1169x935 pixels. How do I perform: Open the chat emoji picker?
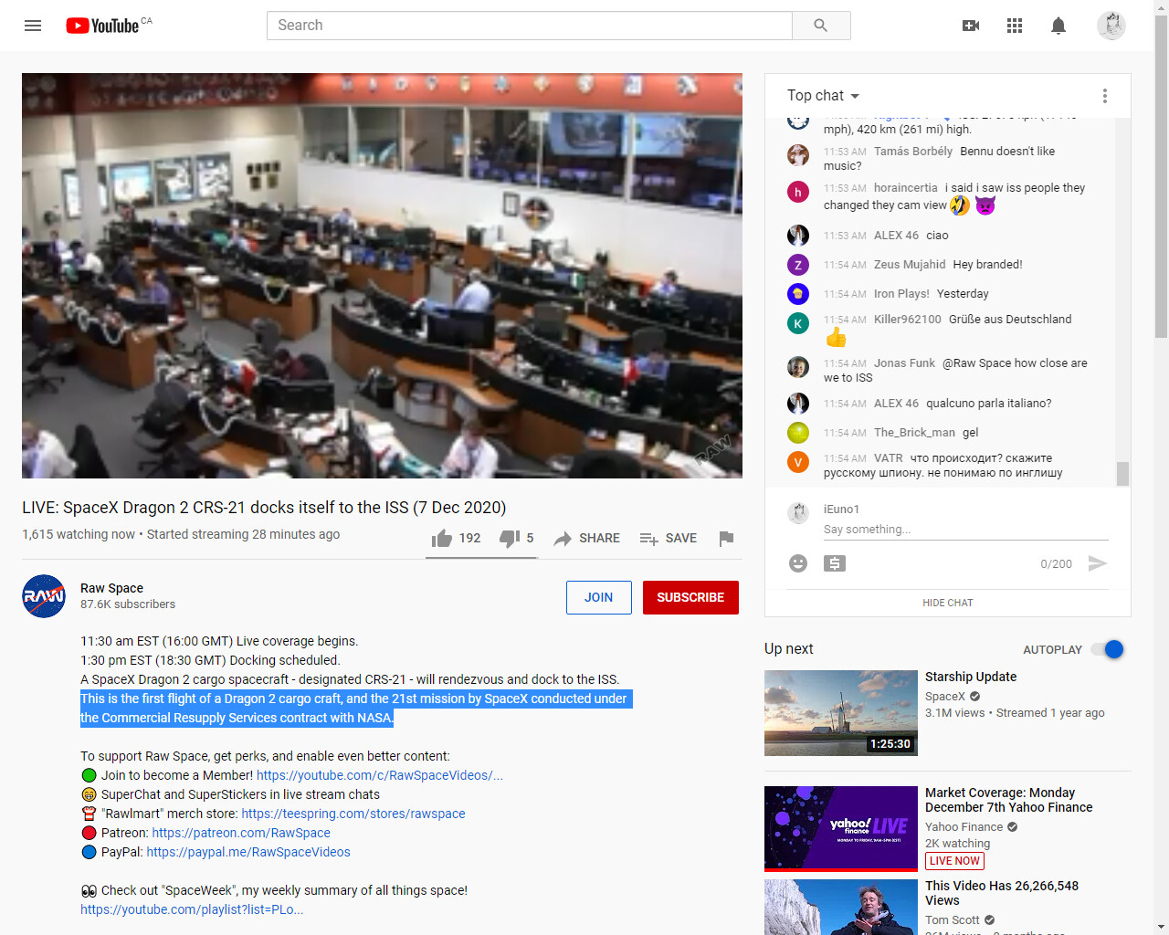point(798,563)
